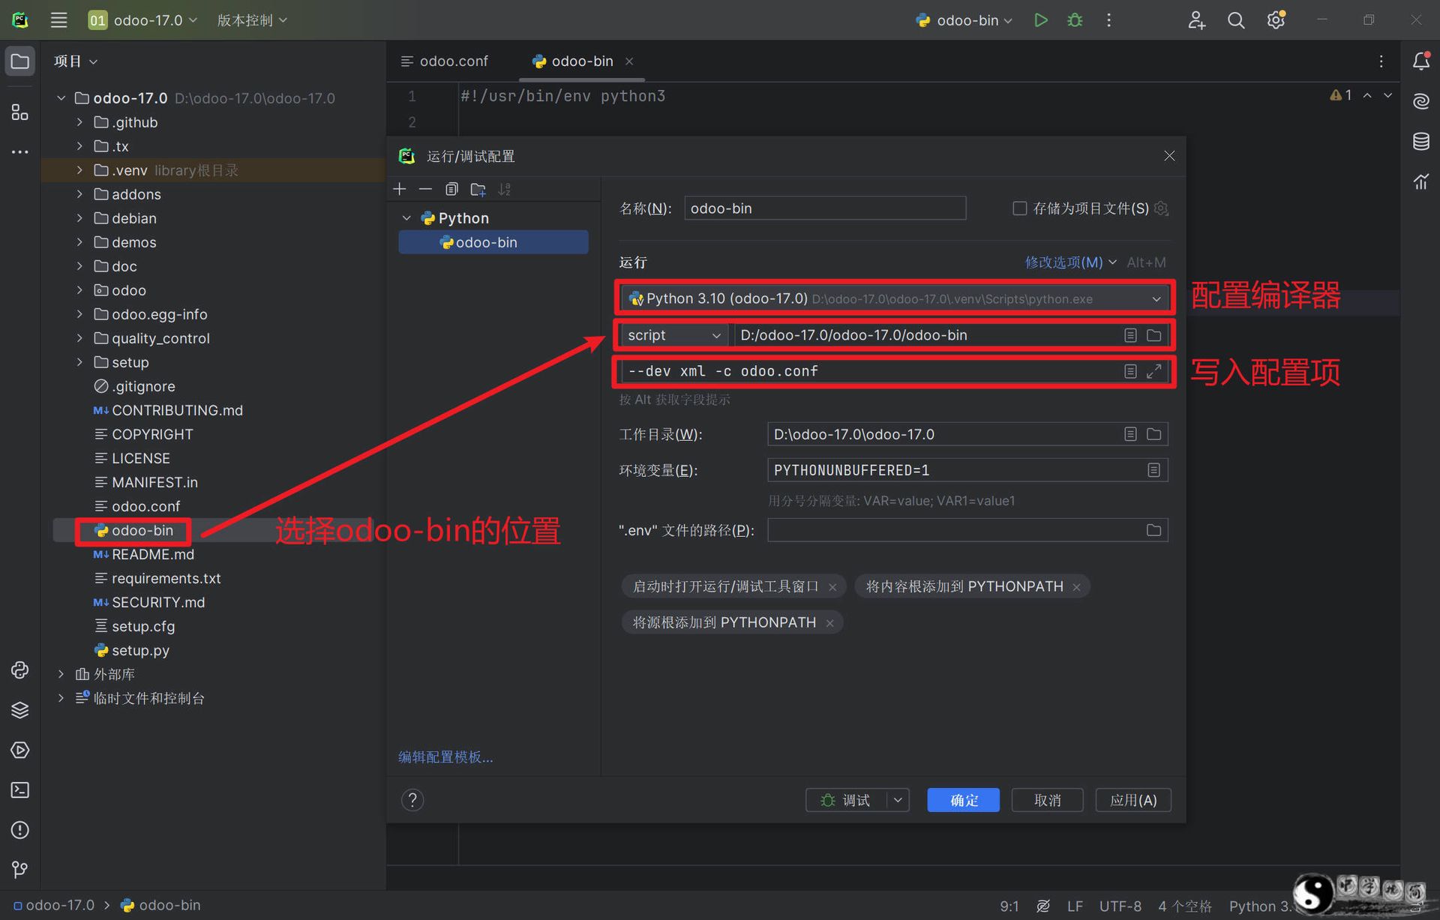Remove the open run/debug tool window option
The image size is (1440, 920).
[x=832, y=587]
